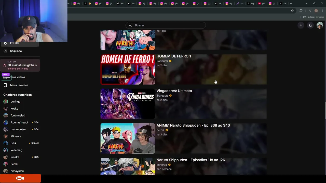Open suggested creator fontinnelerj
The image size is (326, 183).
click(18, 115)
